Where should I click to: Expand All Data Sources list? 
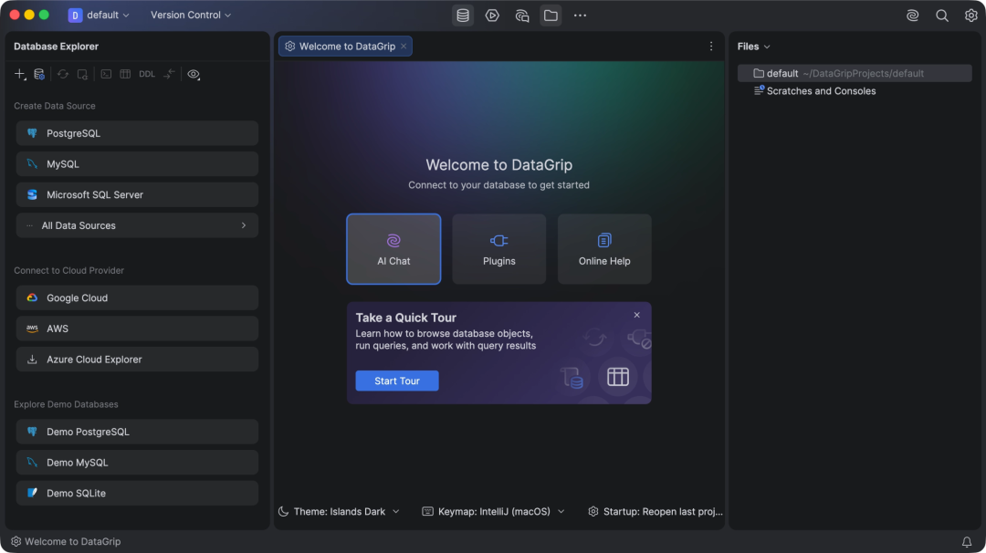tap(137, 225)
